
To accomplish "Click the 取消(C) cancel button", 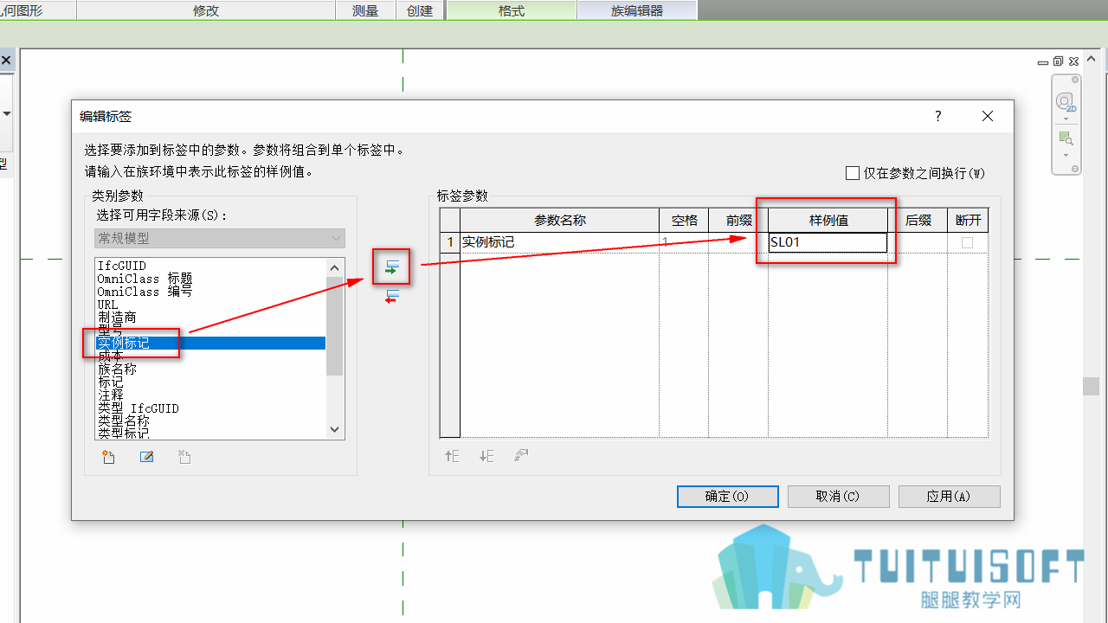I will pos(838,496).
